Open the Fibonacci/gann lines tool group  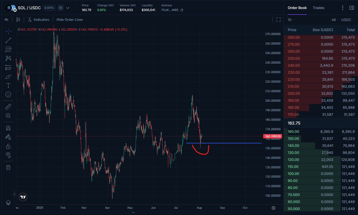coord(8,50)
